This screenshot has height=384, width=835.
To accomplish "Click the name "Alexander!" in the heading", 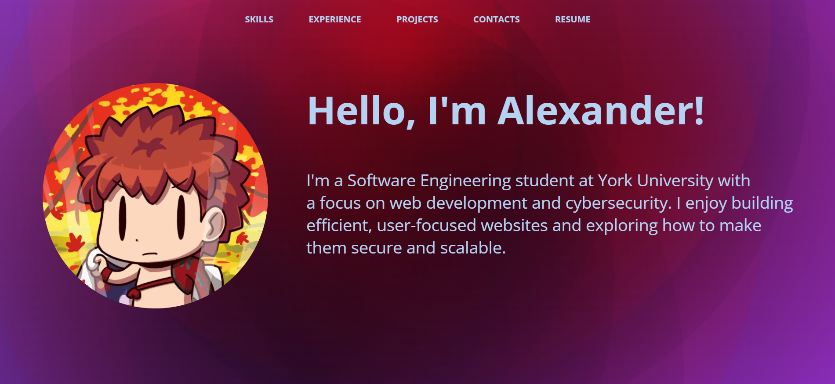I will (601, 111).
